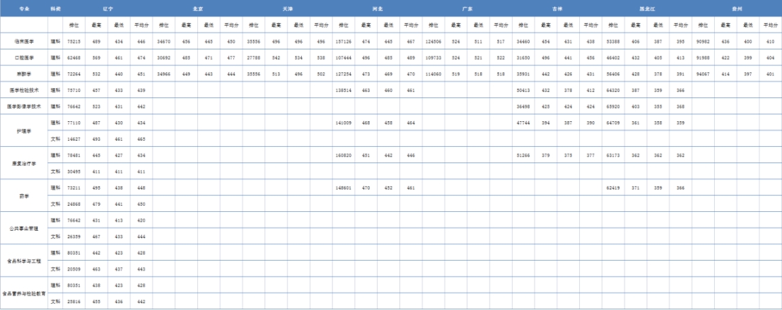Select the 临床医学 major row label

click(x=24, y=41)
